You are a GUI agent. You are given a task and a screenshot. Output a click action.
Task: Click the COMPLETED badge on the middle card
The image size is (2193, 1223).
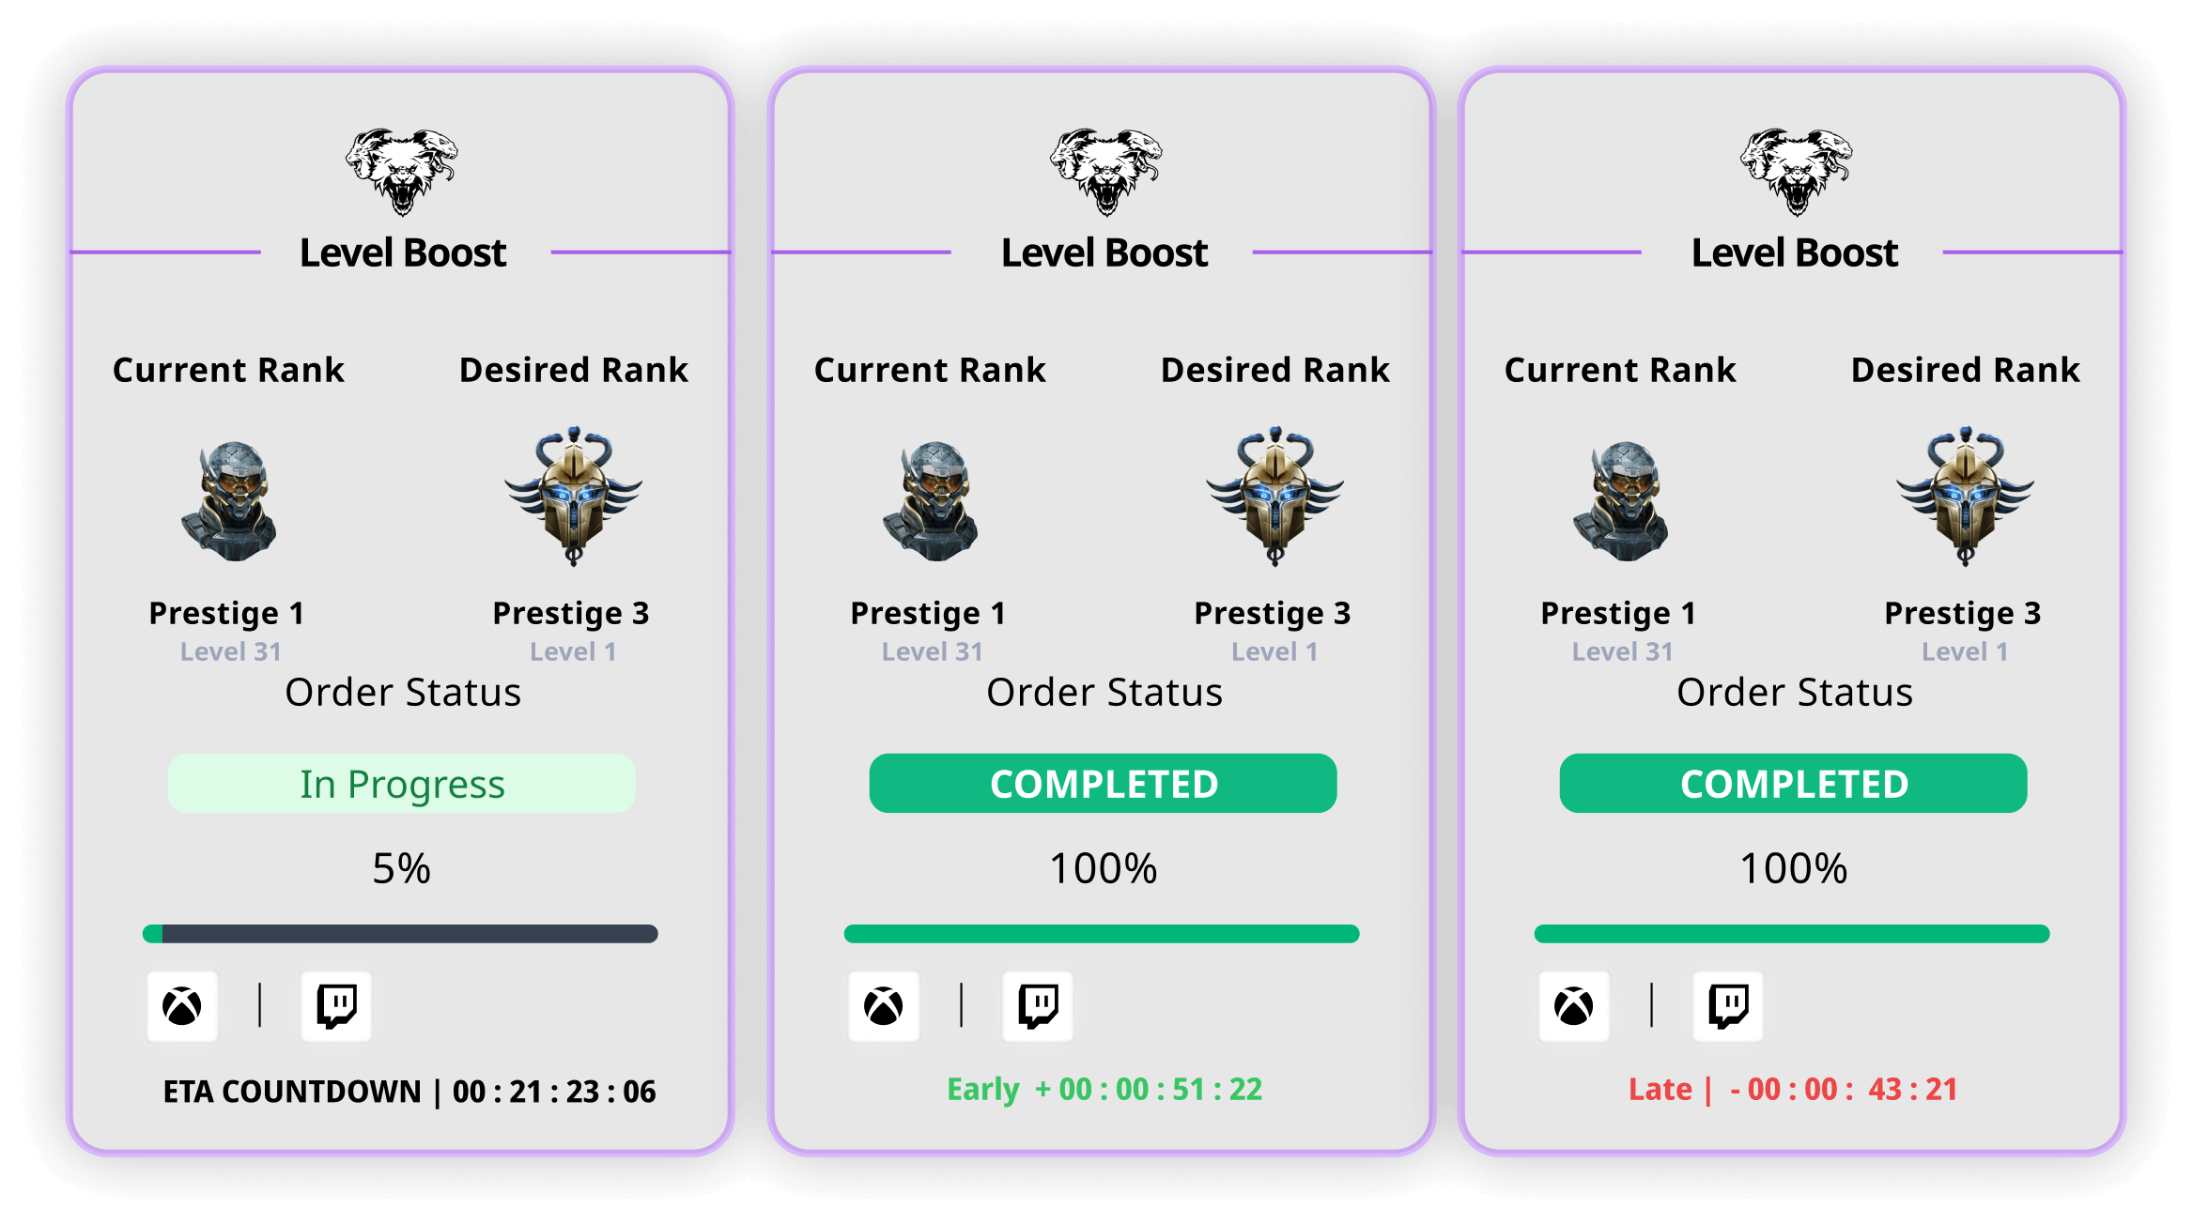(1103, 783)
